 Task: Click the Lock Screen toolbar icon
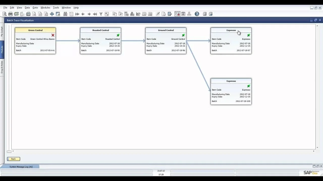(x=58, y=14)
